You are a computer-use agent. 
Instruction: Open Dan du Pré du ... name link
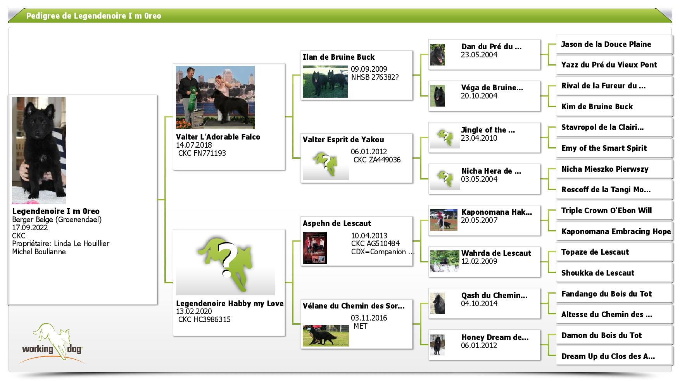point(491,47)
